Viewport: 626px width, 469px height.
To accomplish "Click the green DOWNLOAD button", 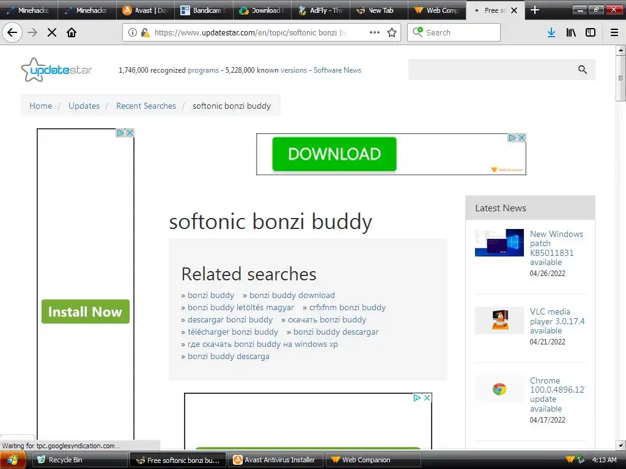I will coord(334,154).
